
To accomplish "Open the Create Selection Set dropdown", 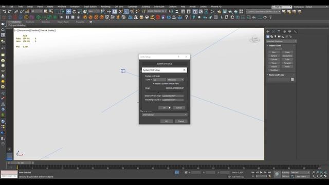I will pos(157,11).
